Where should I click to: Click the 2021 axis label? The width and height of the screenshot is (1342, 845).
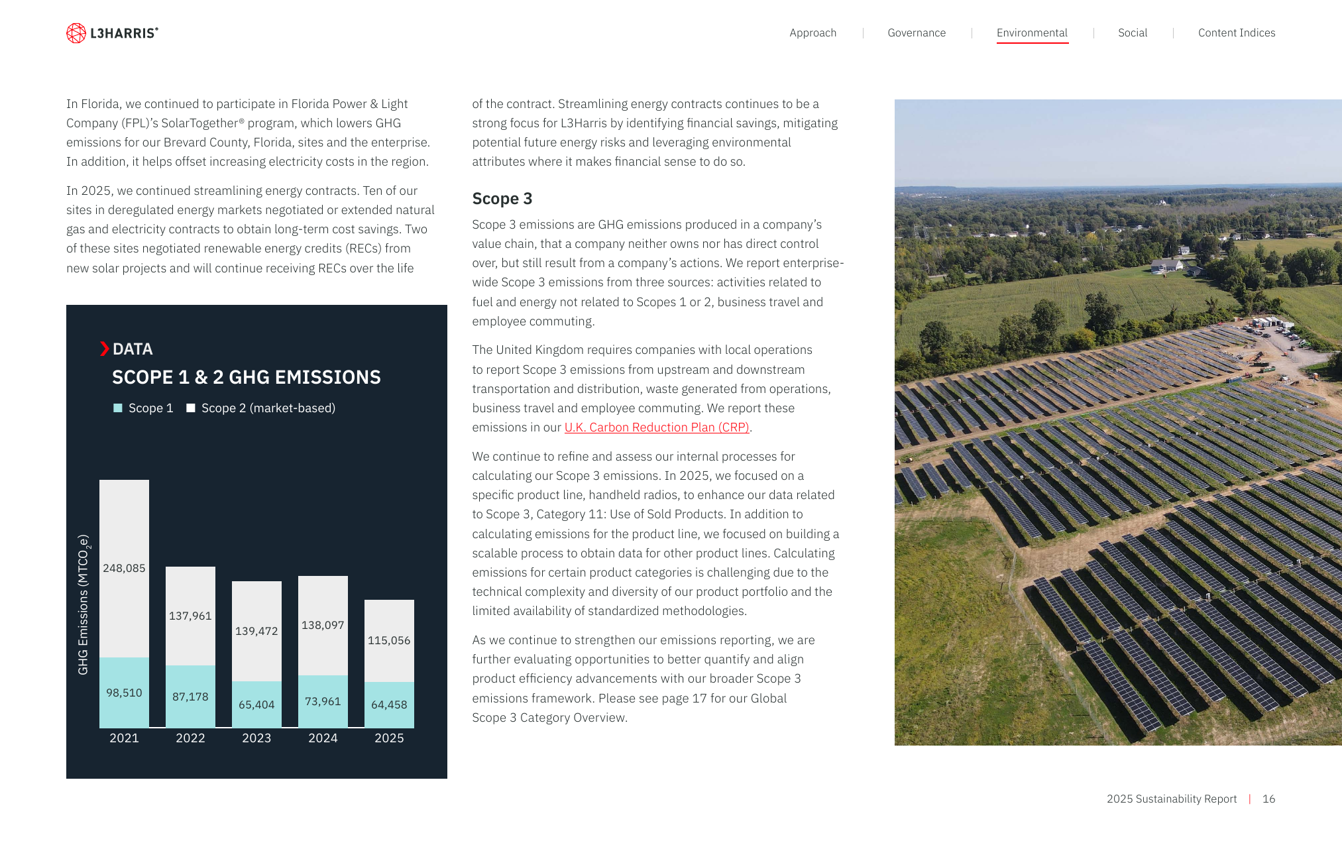click(124, 738)
